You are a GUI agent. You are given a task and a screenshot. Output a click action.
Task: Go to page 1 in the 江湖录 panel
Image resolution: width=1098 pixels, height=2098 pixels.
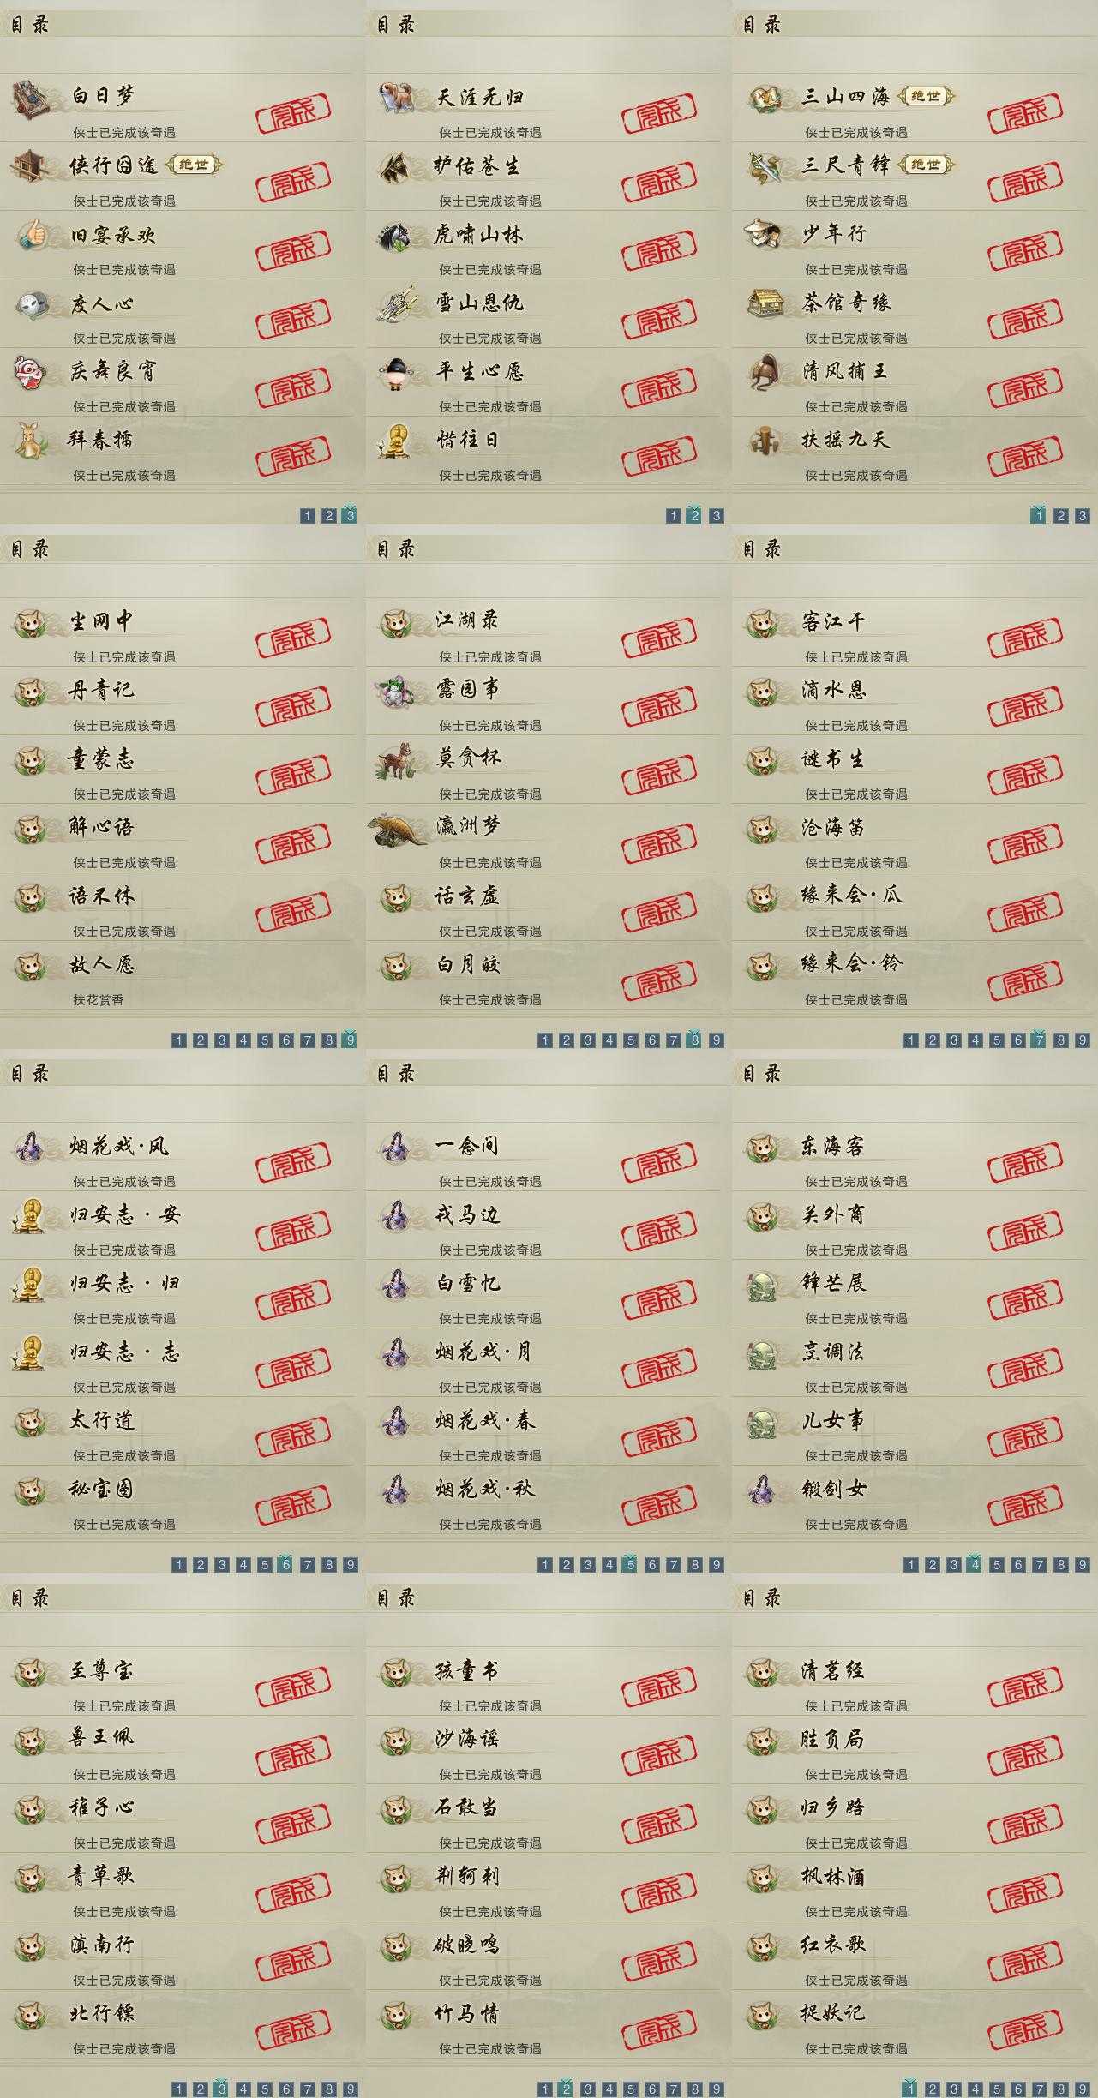(x=544, y=1040)
